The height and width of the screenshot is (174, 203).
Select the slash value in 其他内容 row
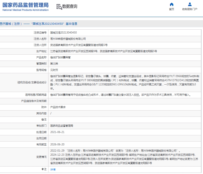click(x=51, y=113)
